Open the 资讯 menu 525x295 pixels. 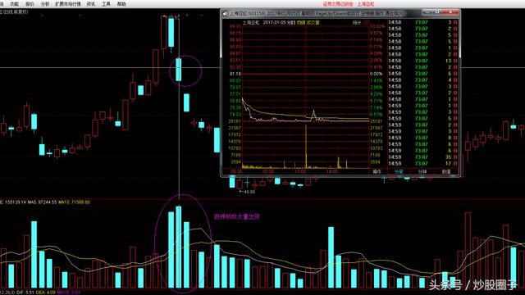coord(91,4)
